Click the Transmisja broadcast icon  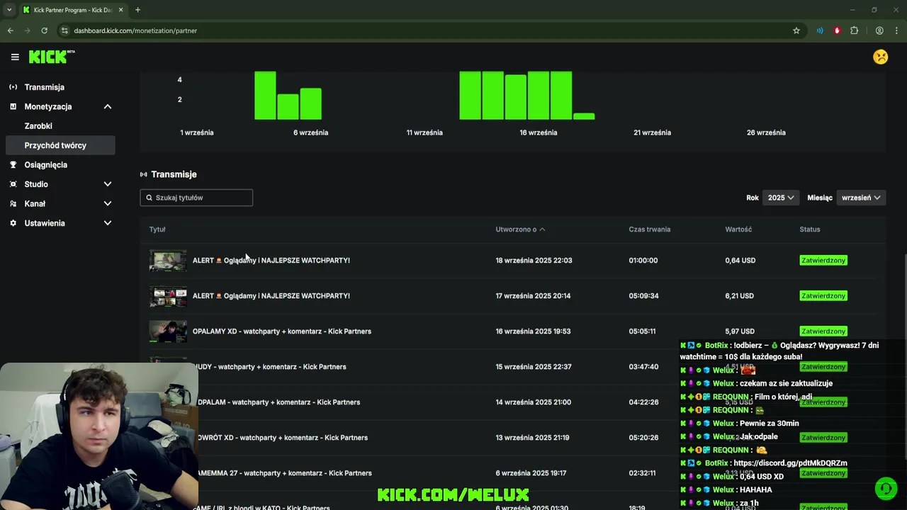pos(13,87)
